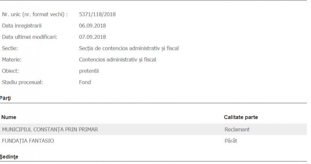
Task: Click the "Ședințe" section heading
Action: (9, 156)
